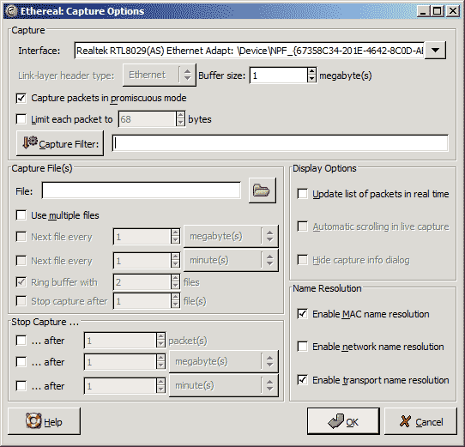Viewport: 465px width, 447px height.
Task: Open the file browse folder icon
Action: 262,190
